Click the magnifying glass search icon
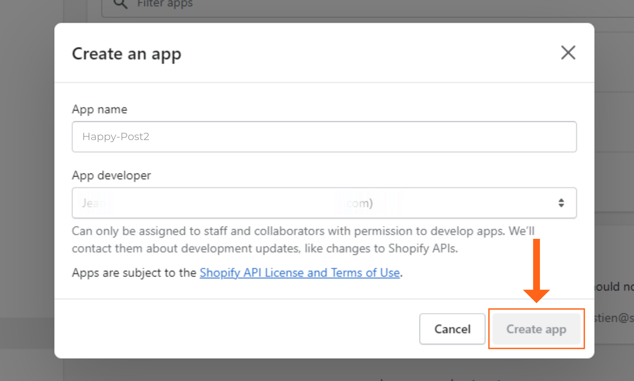634x381 pixels. pos(120,4)
